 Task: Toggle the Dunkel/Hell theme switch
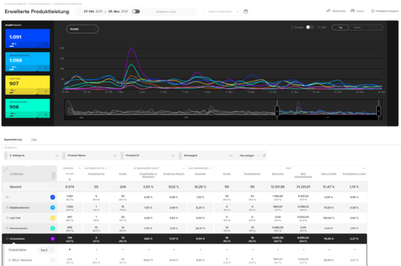310,28
